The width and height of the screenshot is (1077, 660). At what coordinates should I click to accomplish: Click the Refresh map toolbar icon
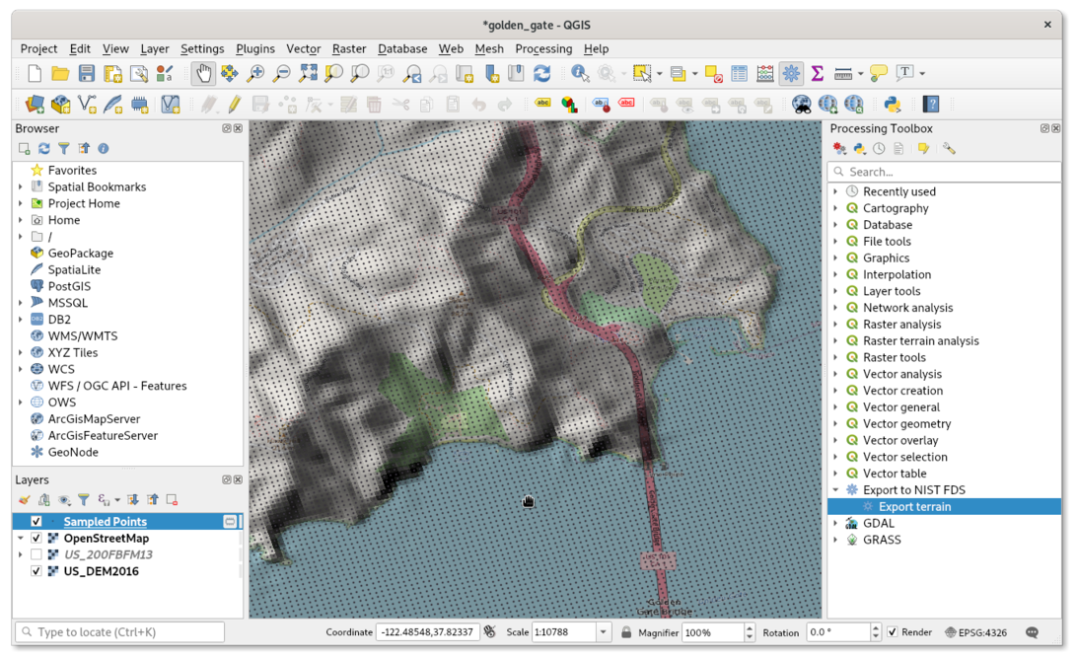pos(541,73)
